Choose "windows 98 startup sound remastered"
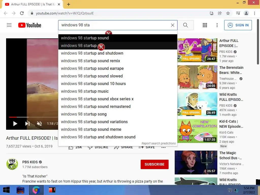Screen dimensions: 260x195 (x=118, y=107)
